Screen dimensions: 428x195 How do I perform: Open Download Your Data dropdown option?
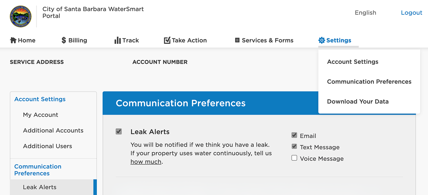[358, 101]
